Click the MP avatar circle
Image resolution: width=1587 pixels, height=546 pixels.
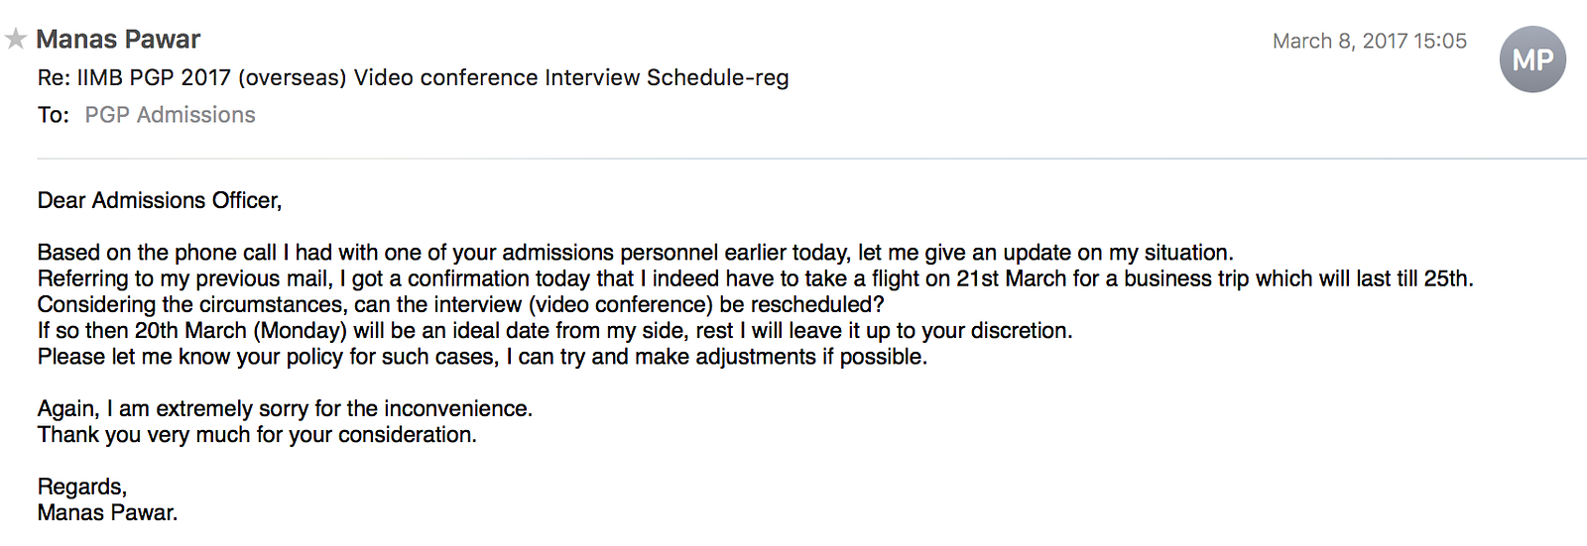[x=1532, y=59]
